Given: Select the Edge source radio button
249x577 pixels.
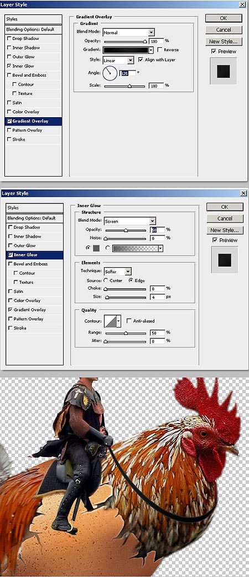Looking at the screenshot, I should pyautogui.click(x=131, y=280).
